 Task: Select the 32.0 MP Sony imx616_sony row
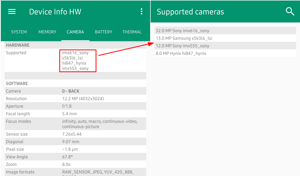(x=225, y=30)
